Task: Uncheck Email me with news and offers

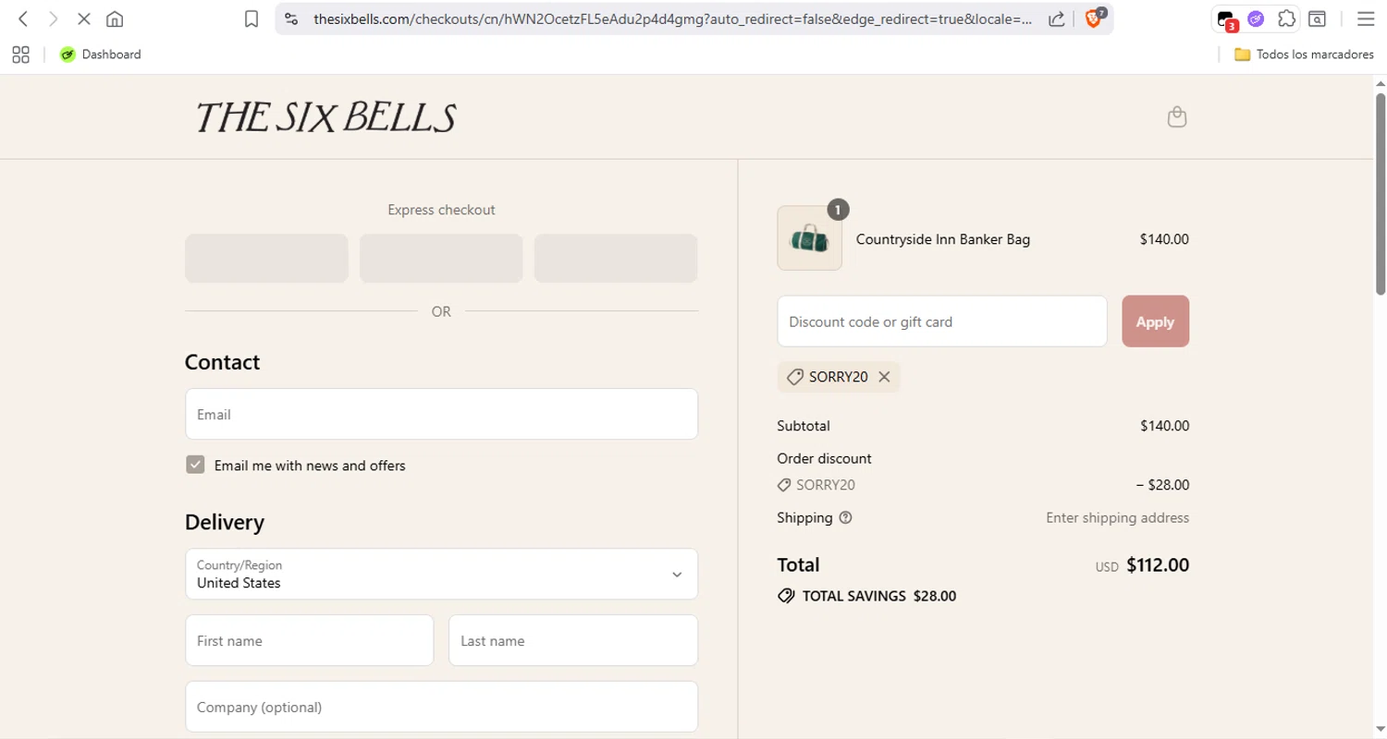Action: [194, 465]
